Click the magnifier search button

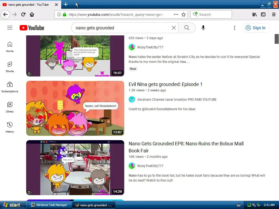pos(187,28)
